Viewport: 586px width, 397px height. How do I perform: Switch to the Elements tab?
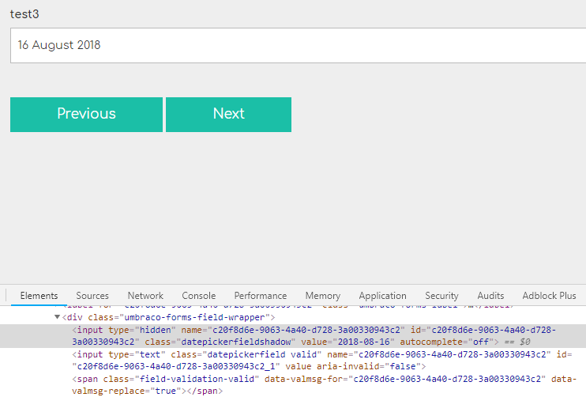pos(39,296)
